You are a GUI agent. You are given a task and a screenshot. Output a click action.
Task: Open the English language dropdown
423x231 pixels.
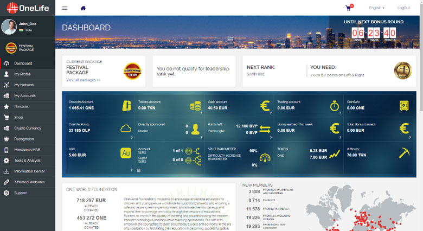pos(376,8)
